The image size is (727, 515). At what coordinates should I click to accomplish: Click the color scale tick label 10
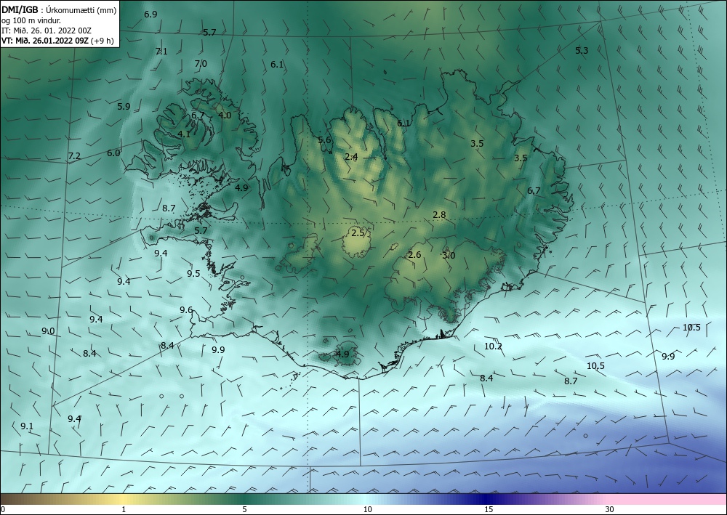367,510
